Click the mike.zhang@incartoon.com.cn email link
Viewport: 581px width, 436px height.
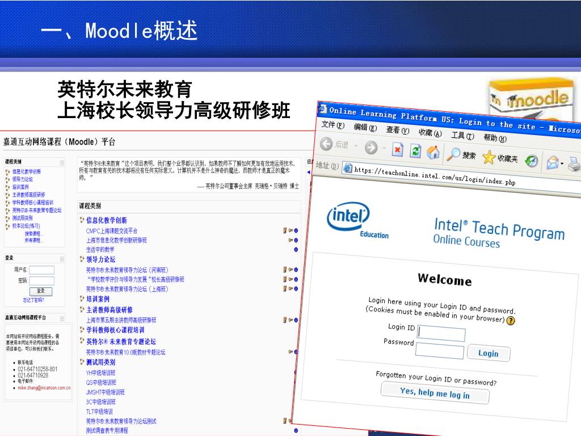[44, 388]
